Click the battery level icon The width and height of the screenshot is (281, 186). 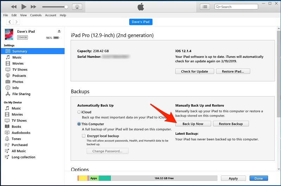pos(56,38)
